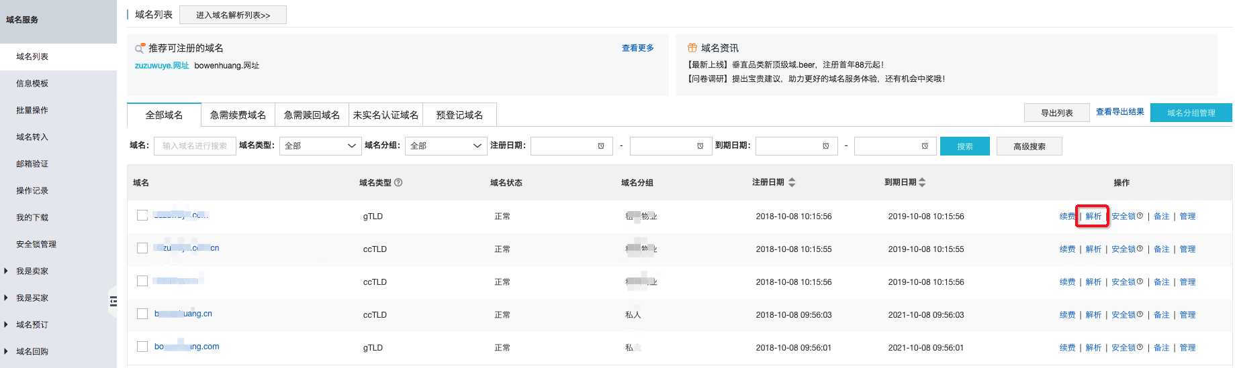This screenshot has height=368, width=1235.
Task: Click 解析 in the first gTLD row
Action: (1093, 217)
